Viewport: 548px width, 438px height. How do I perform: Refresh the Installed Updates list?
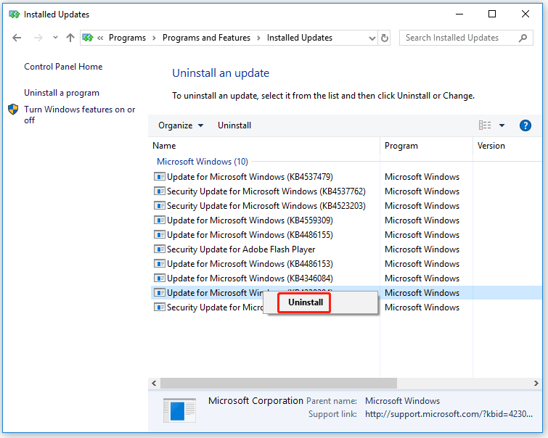[x=385, y=38]
